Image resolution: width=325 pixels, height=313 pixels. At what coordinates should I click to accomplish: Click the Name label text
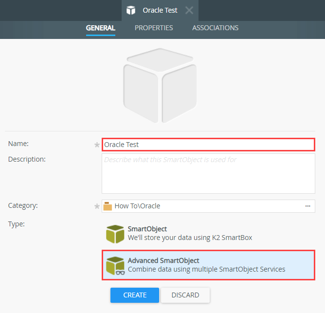(x=18, y=144)
